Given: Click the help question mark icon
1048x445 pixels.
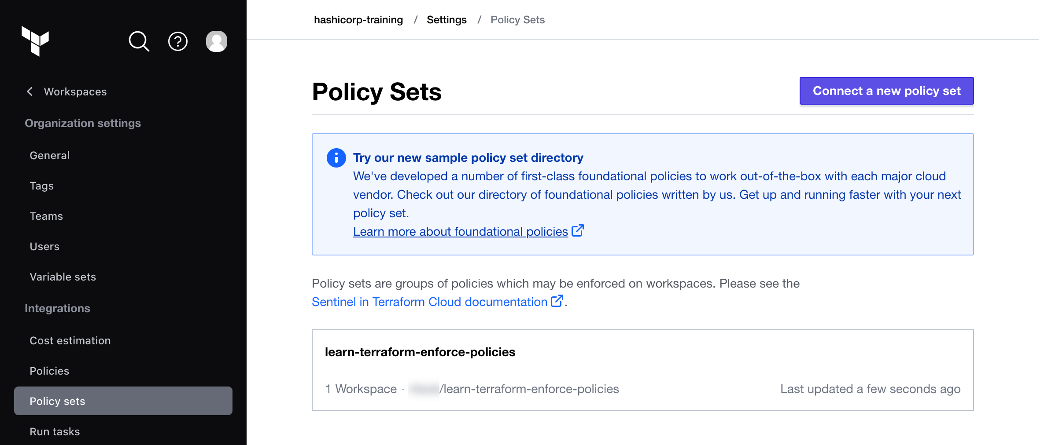Looking at the screenshot, I should [177, 41].
